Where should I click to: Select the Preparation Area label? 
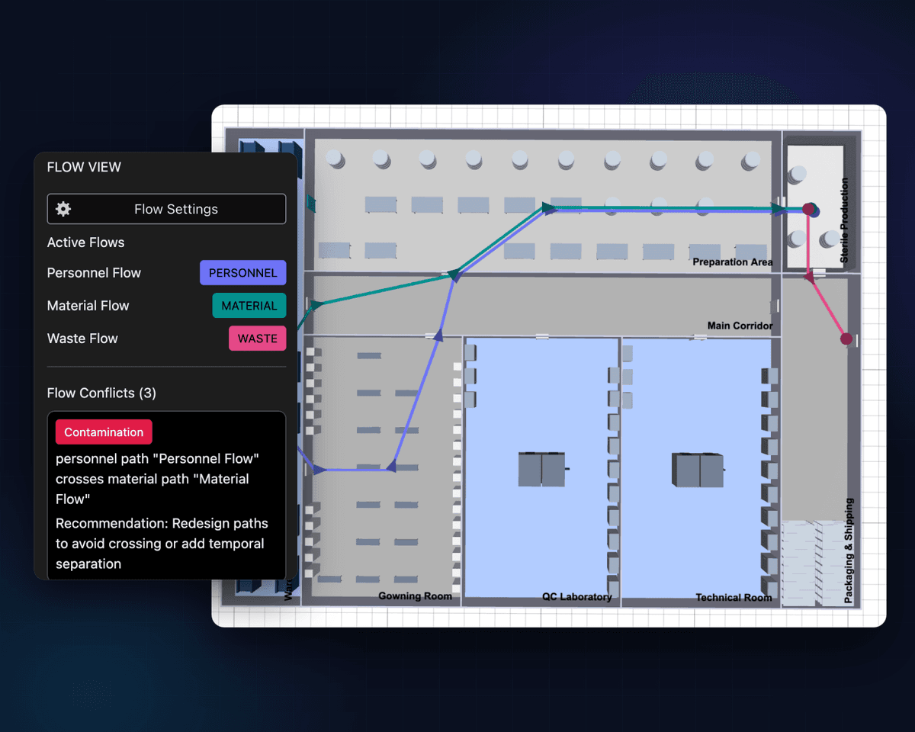point(732,262)
